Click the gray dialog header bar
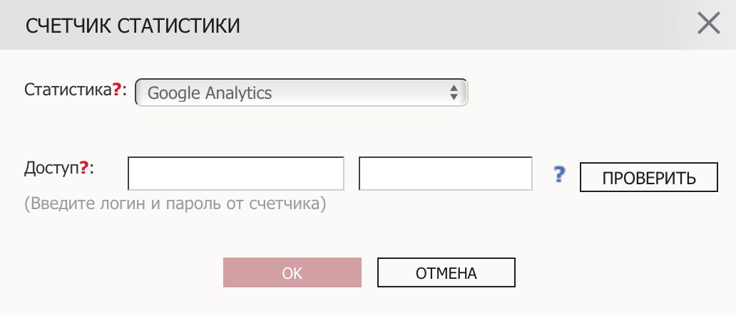The image size is (736, 313). coord(368,25)
